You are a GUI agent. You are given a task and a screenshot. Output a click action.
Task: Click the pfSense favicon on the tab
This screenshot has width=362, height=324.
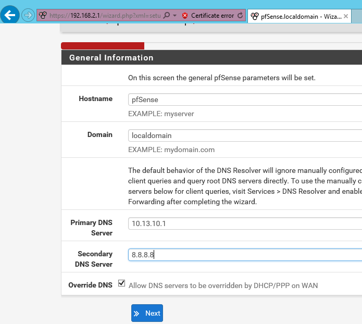pyautogui.click(x=254, y=16)
